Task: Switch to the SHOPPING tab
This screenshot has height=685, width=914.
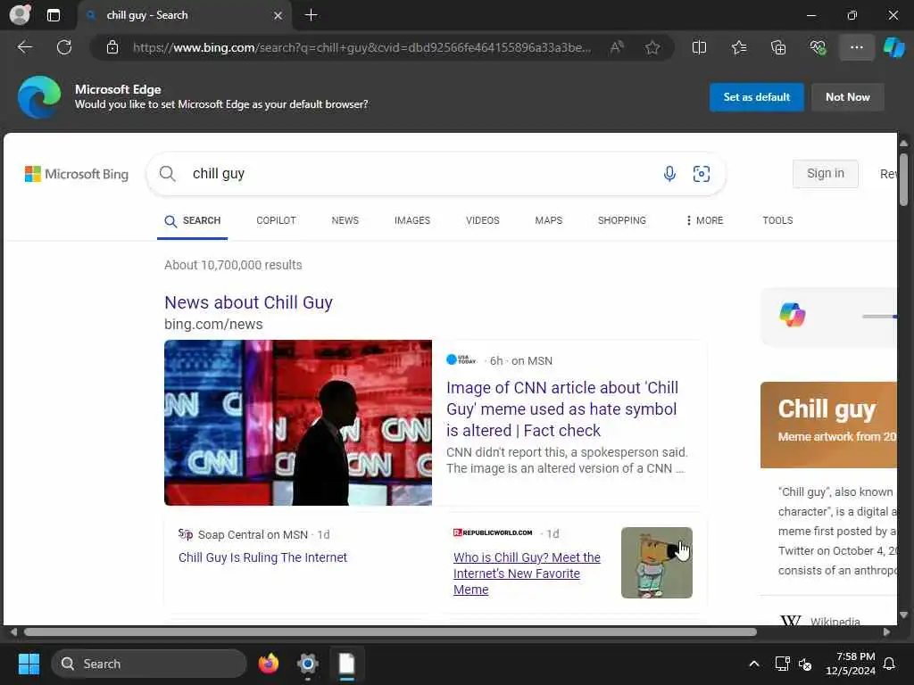Action: click(622, 221)
